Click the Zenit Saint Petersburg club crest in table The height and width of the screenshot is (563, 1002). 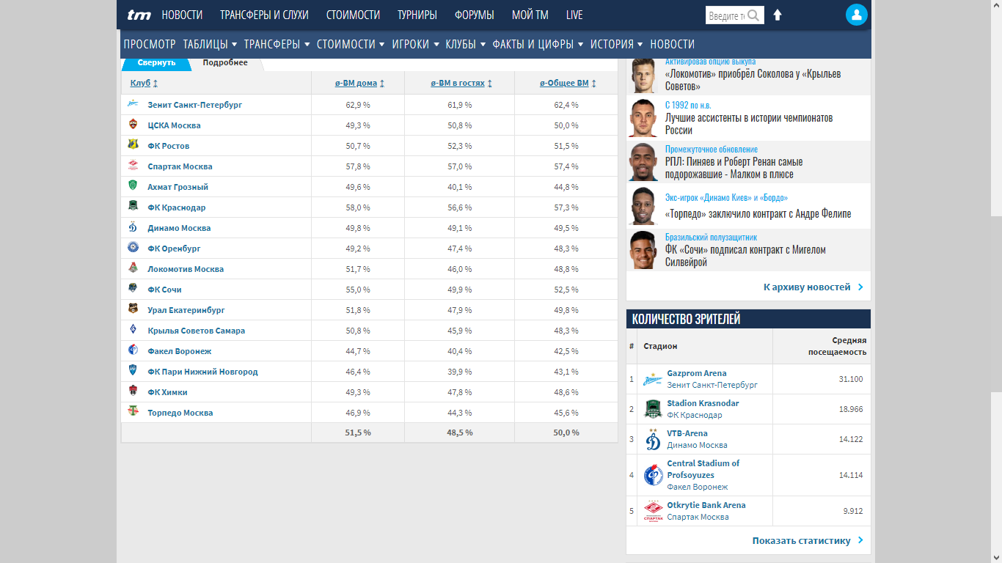(x=133, y=105)
